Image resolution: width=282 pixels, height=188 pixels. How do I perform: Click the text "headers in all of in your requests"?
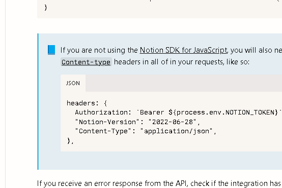[x=169, y=62]
